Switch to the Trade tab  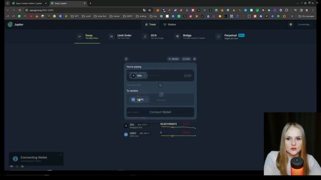click(150, 24)
